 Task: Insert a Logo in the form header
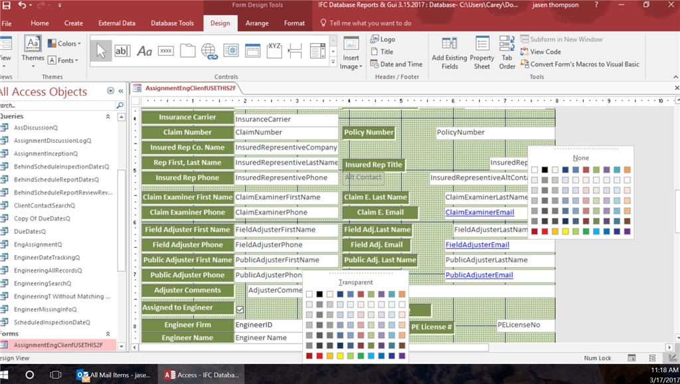tap(382, 39)
